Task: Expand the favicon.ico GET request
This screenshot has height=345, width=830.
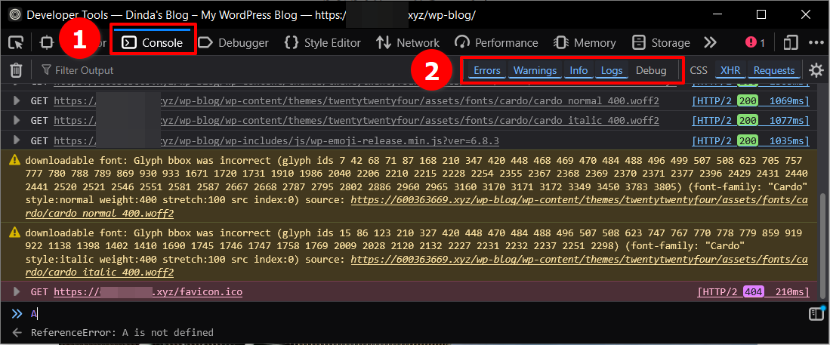Action: click(17, 291)
